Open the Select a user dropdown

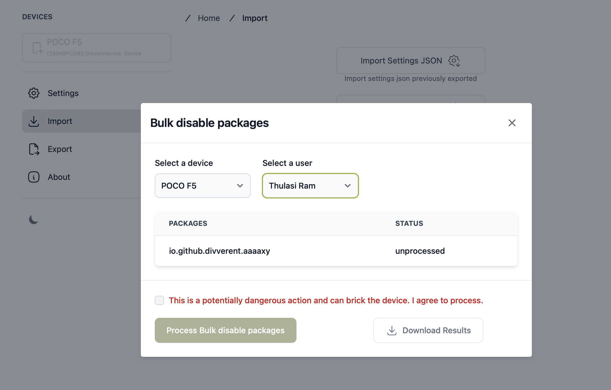(x=310, y=186)
